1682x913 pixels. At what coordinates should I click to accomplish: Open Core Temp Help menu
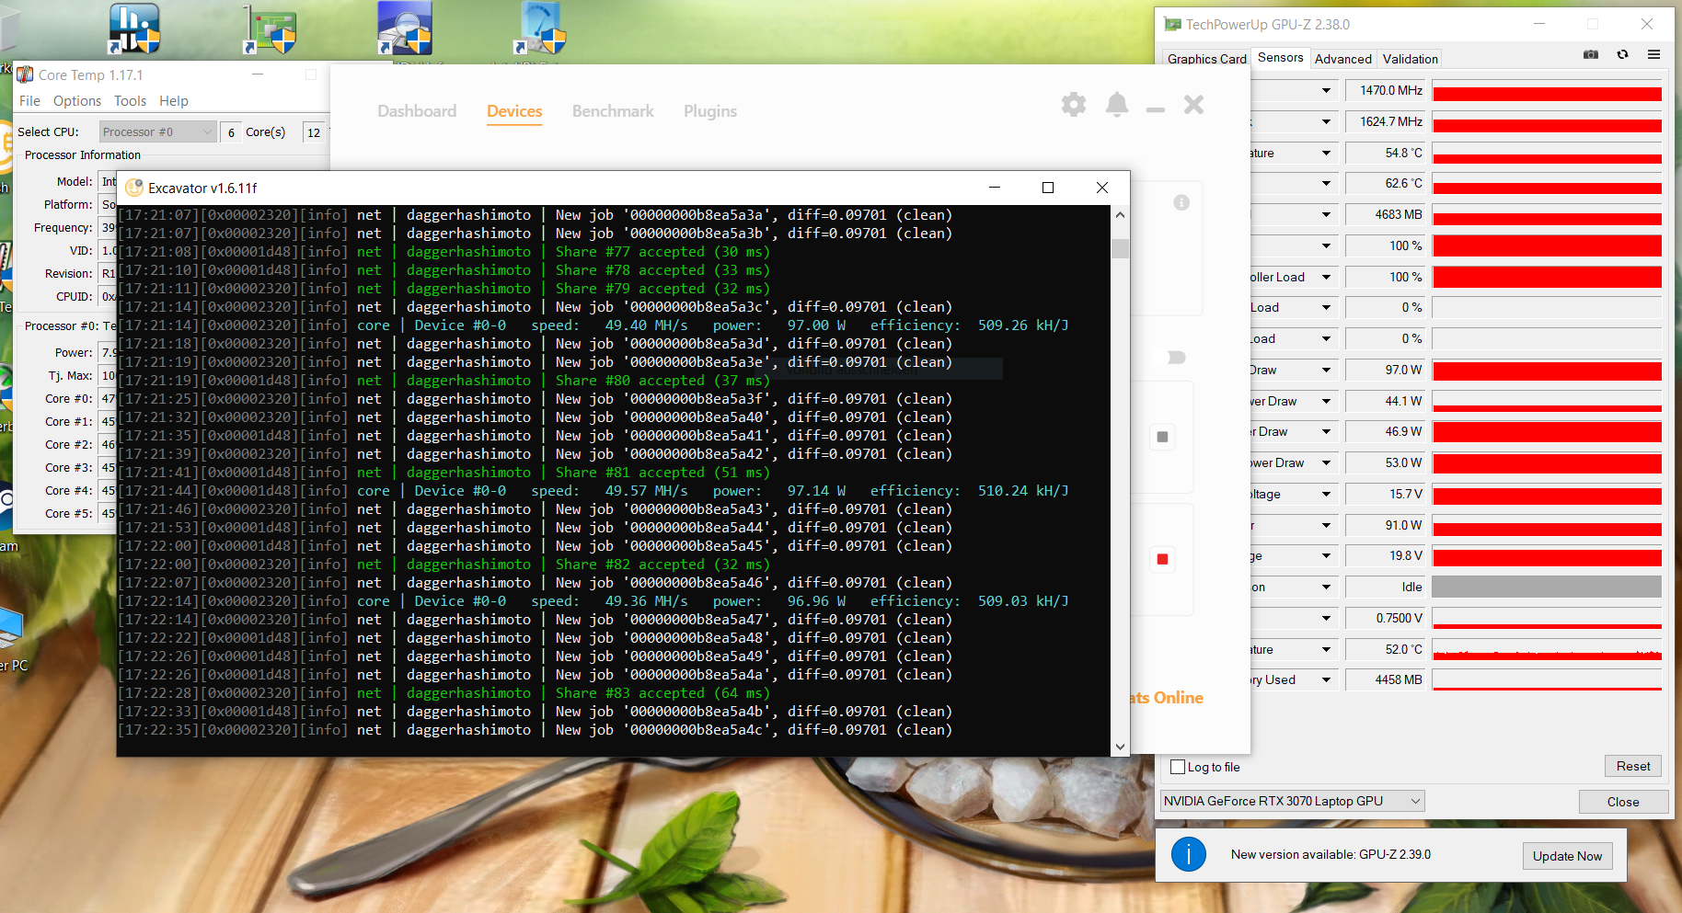(174, 101)
